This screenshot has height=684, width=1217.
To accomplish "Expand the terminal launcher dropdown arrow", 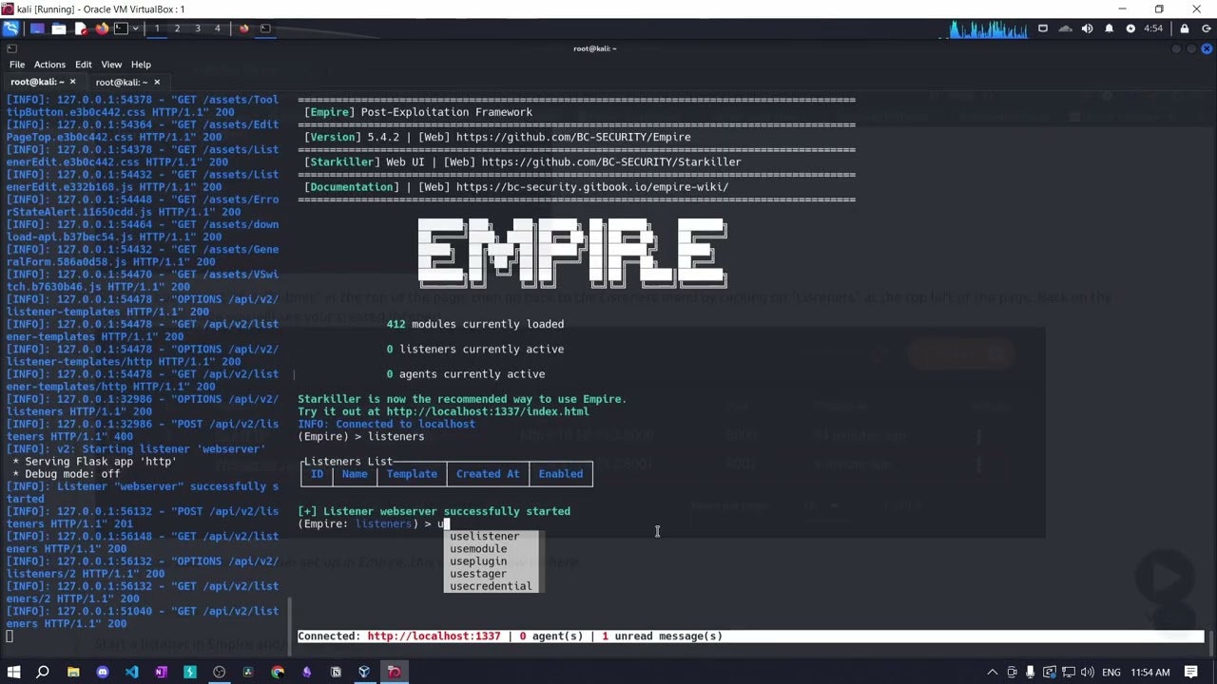I will pyautogui.click(x=135, y=28).
